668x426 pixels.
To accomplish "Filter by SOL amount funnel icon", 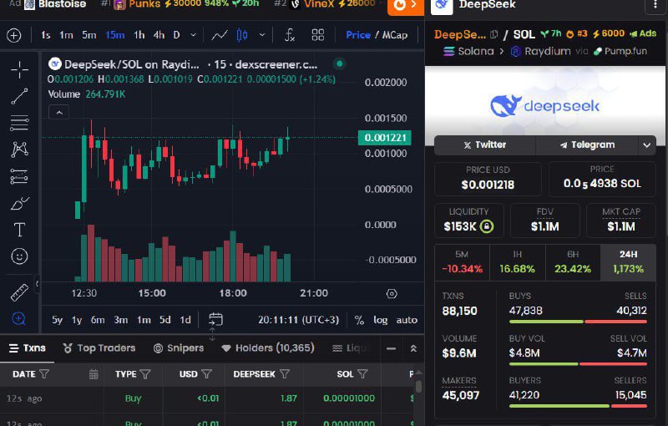I will 362,374.
